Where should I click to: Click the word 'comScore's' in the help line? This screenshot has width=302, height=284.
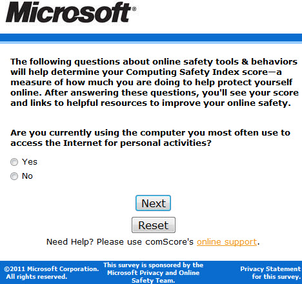pos(169,242)
